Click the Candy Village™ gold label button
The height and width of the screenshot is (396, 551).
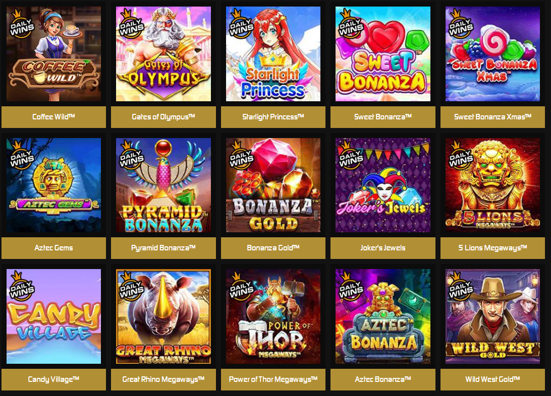click(x=54, y=379)
